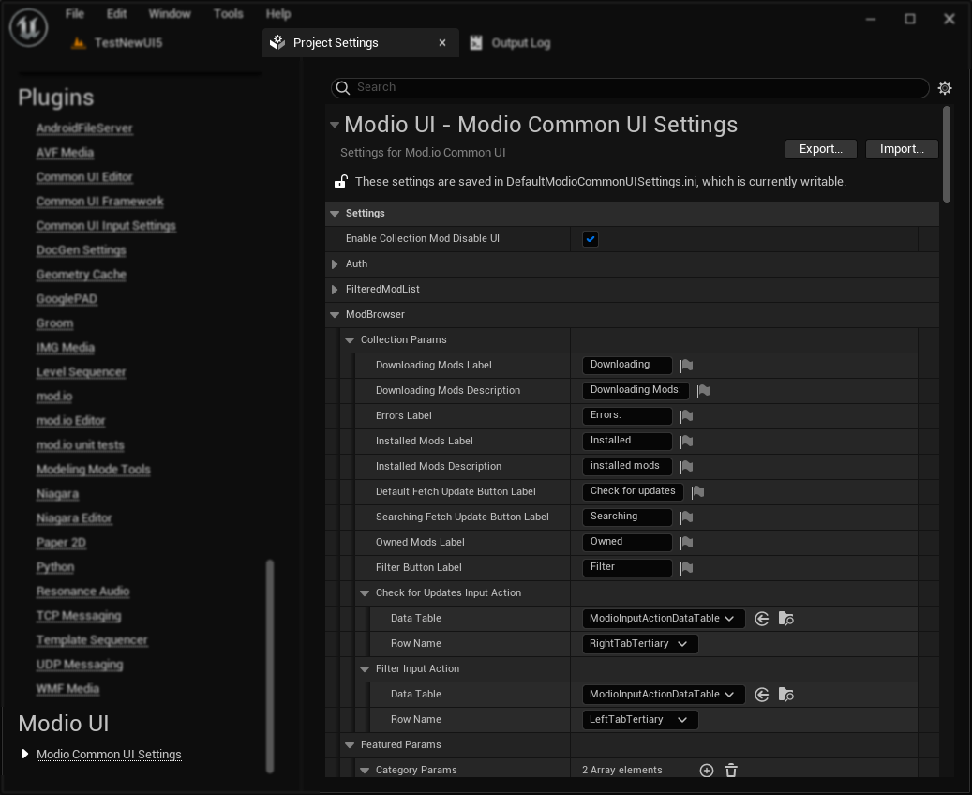Click the flag for Default Fetch Update Button Label

coord(697,492)
